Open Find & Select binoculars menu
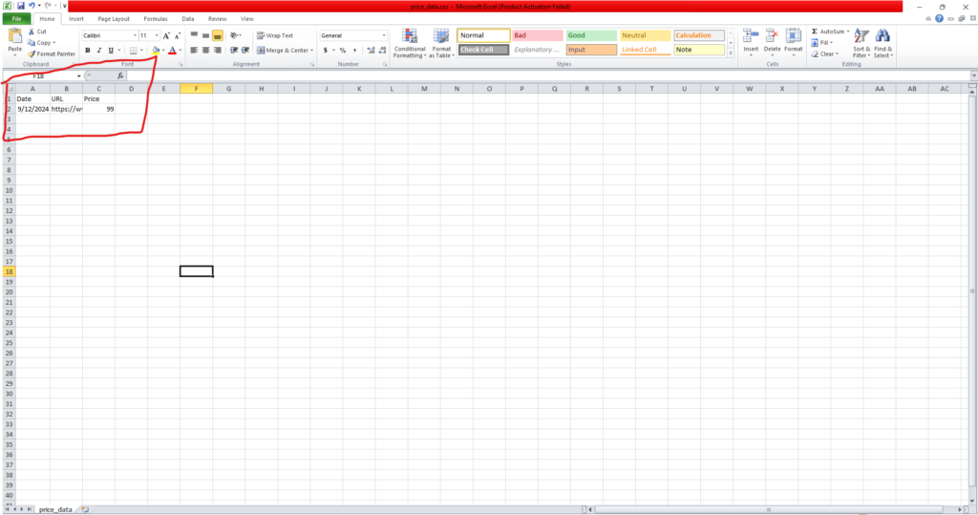Screen dimensions: 978x515 click(882, 42)
